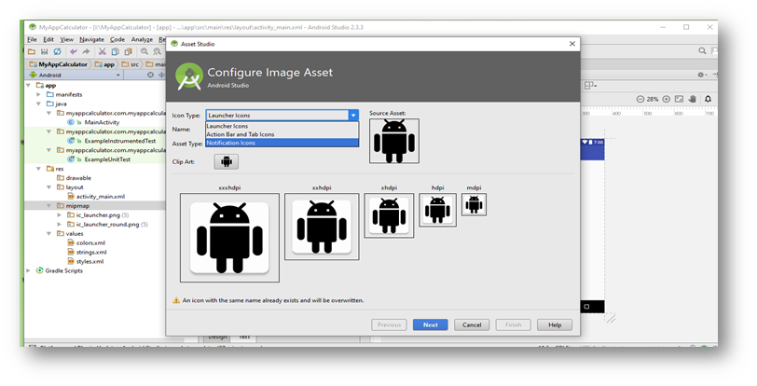Zoom in the layout preview
Image resolution: width=757 pixels, height=386 pixels.
click(667, 99)
